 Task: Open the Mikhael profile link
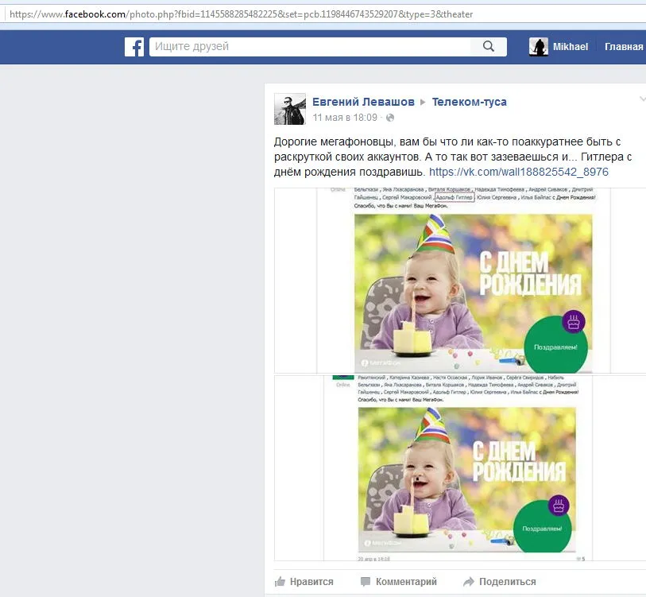[x=571, y=47]
